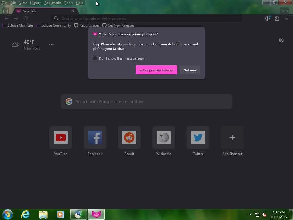Open the Tools menu

(x=68, y=3)
